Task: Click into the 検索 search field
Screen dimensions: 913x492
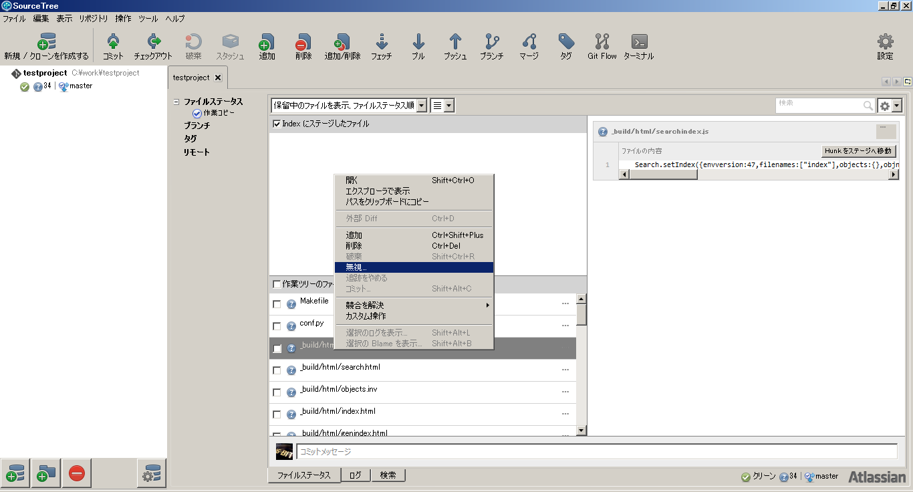Action: pos(819,106)
